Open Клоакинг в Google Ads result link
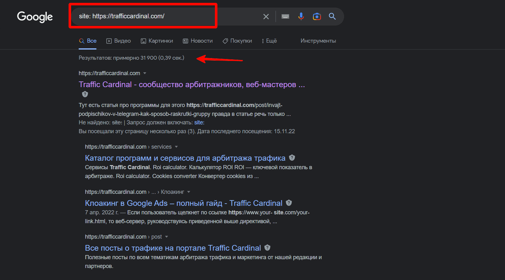The width and height of the screenshot is (505, 280). [x=184, y=203]
